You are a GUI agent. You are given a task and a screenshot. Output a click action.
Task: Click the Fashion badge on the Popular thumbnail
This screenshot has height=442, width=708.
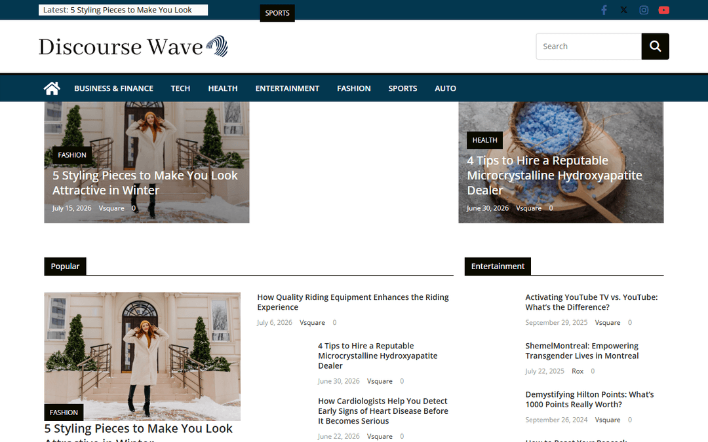click(64, 413)
